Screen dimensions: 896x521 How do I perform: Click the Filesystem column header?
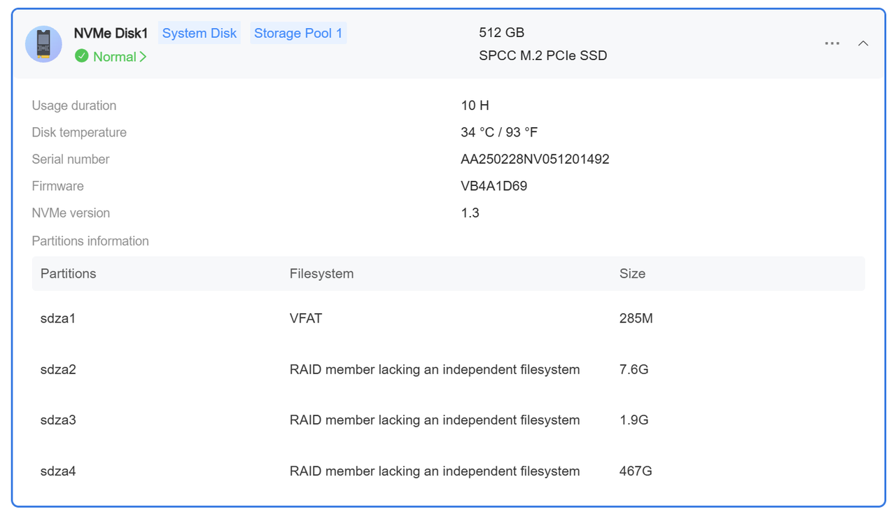(x=321, y=273)
